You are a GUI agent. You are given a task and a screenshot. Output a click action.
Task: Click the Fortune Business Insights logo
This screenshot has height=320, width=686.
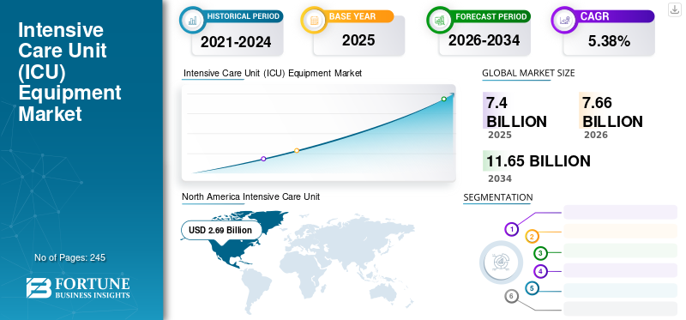click(x=78, y=287)
